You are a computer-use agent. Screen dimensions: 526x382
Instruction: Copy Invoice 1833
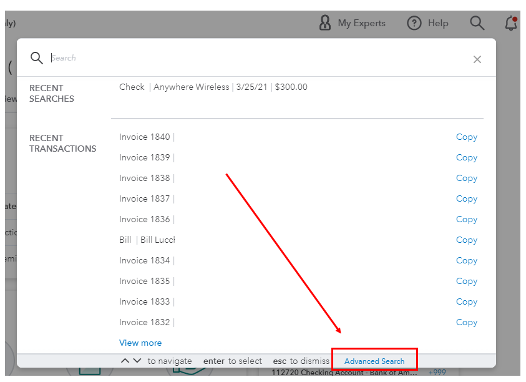tap(466, 301)
